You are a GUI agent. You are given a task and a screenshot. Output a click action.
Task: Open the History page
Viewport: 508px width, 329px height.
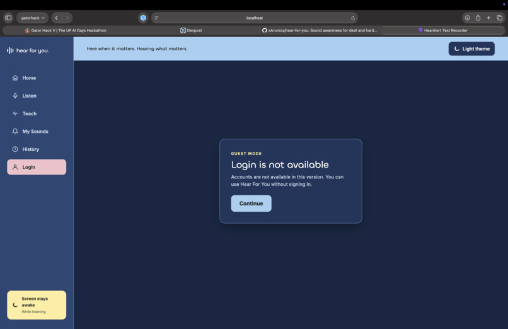point(37,149)
